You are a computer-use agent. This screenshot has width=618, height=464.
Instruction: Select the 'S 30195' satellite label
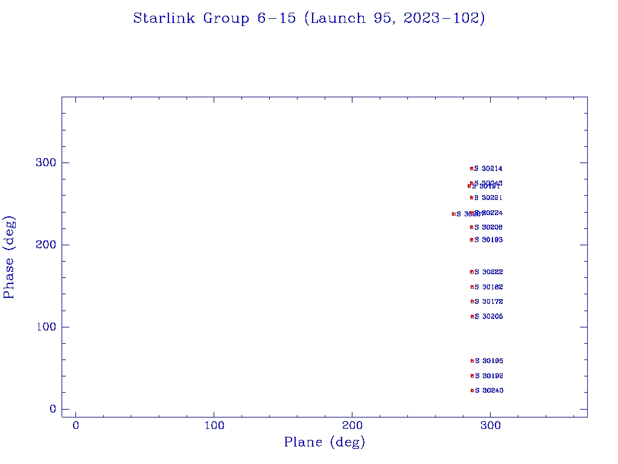[489, 361]
